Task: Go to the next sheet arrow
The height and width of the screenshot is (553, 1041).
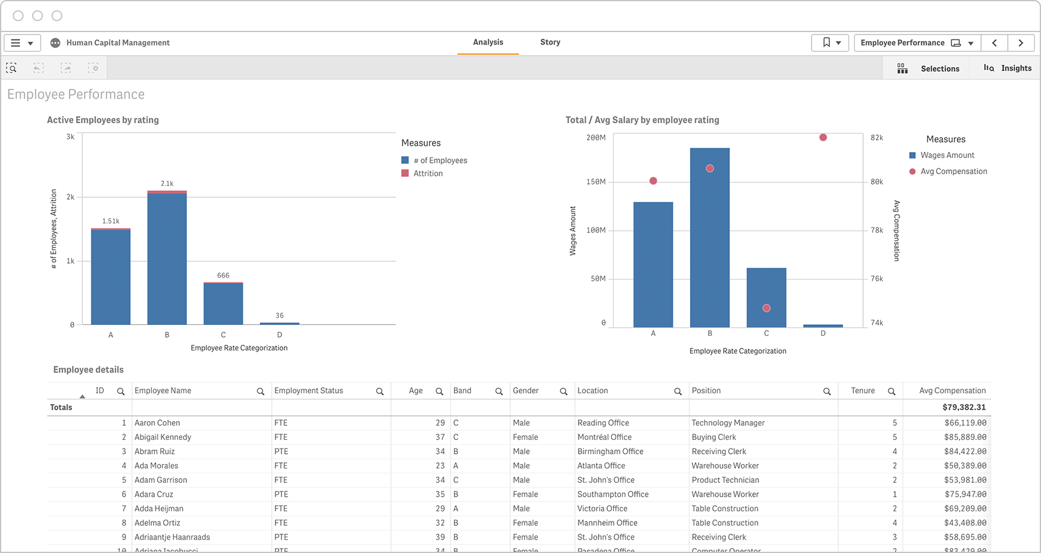Action: (x=1021, y=43)
